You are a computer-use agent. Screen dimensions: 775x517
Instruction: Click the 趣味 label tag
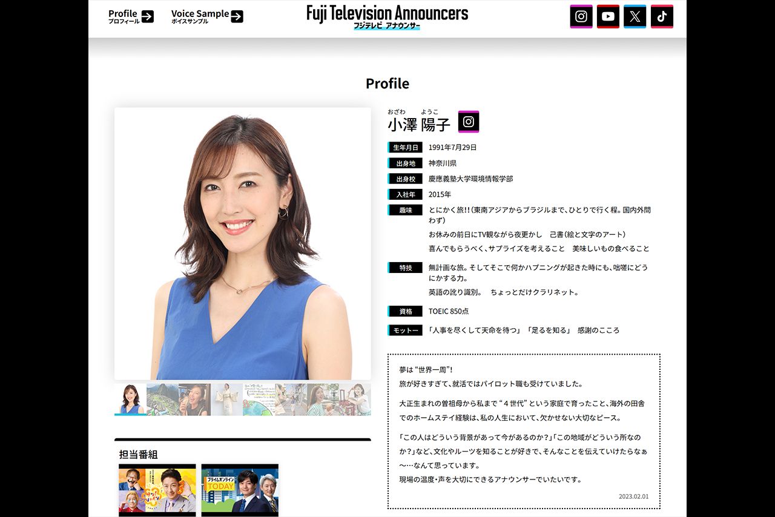(404, 210)
